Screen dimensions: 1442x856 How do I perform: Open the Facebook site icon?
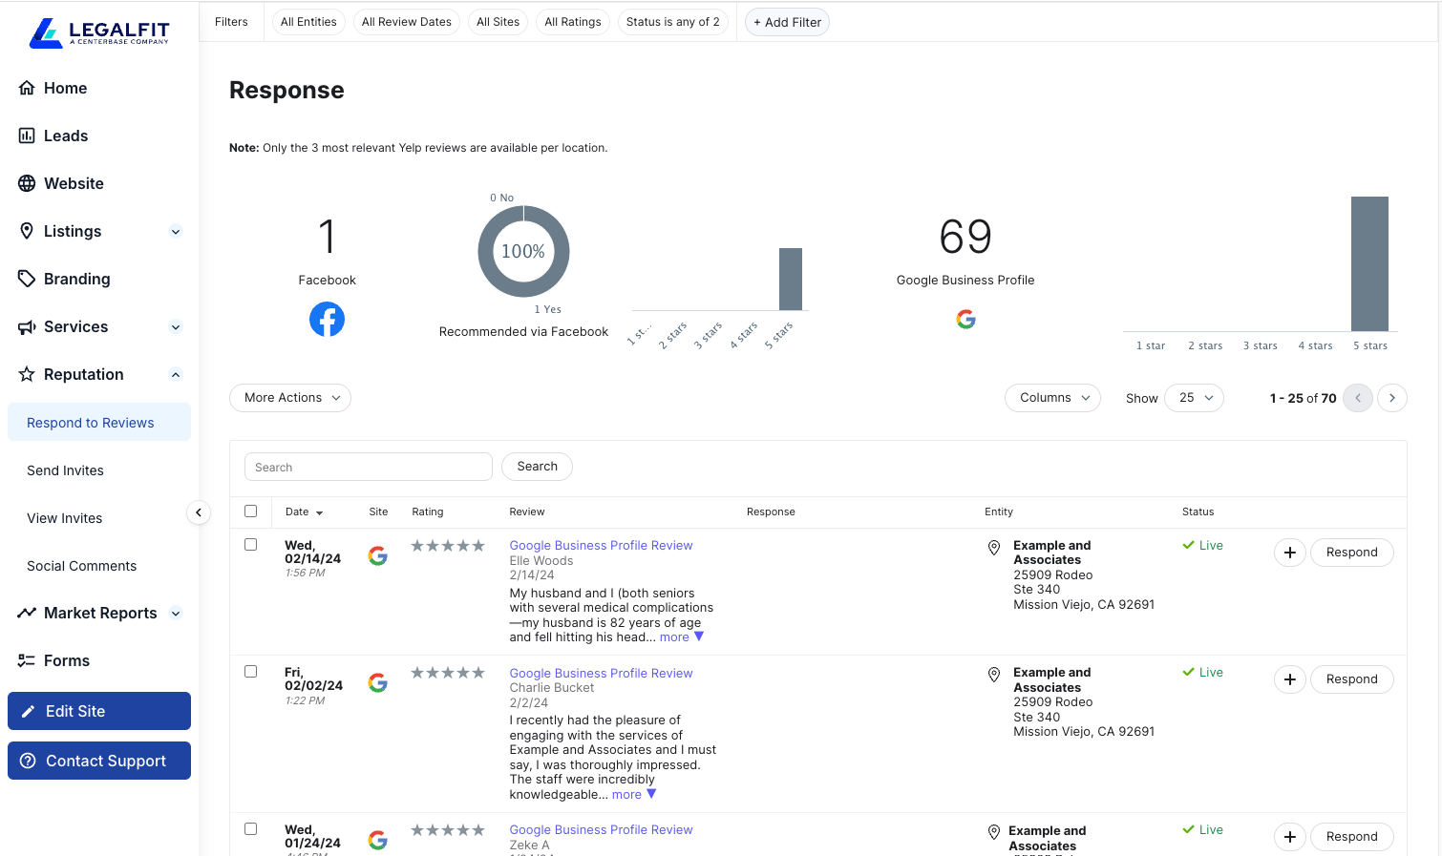[327, 319]
